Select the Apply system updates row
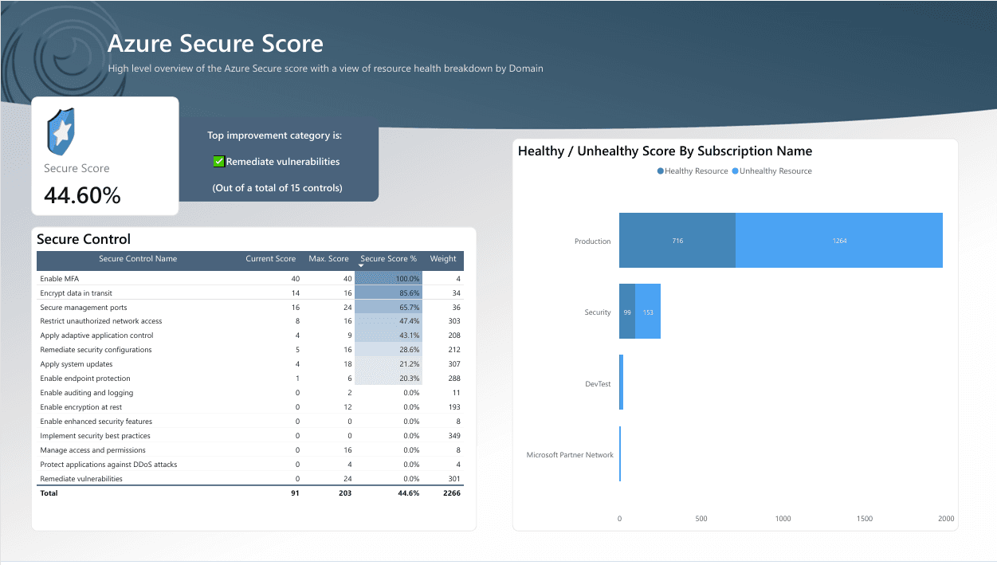This screenshot has height=565, width=997. click(x=250, y=364)
